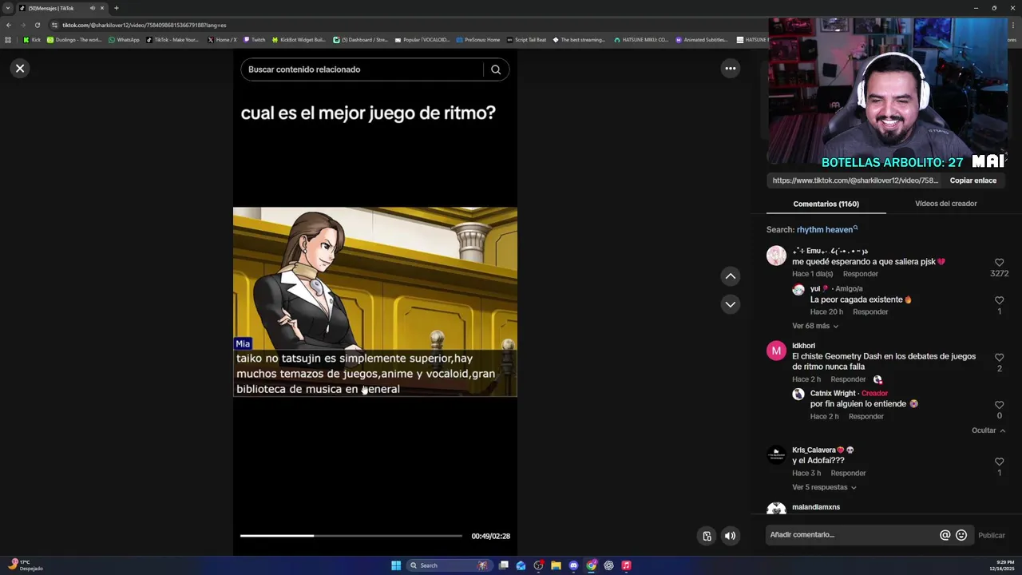The width and height of the screenshot is (1022, 575).
Task: Seek on the video progress bar
Action: (x=351, y=536)
